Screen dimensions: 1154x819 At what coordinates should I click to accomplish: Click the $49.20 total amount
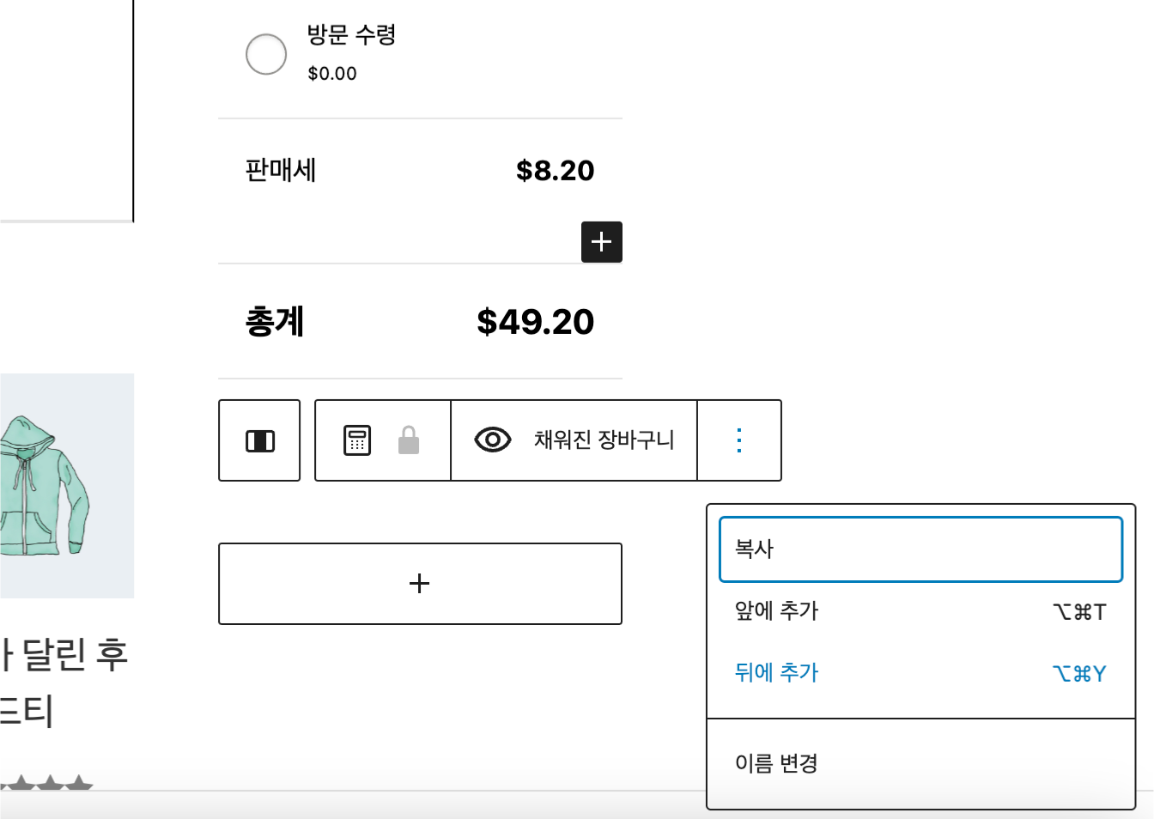(x=536, y=322)
